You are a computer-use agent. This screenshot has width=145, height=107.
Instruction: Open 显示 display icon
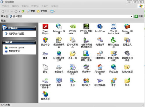click(x=73, y=81)
